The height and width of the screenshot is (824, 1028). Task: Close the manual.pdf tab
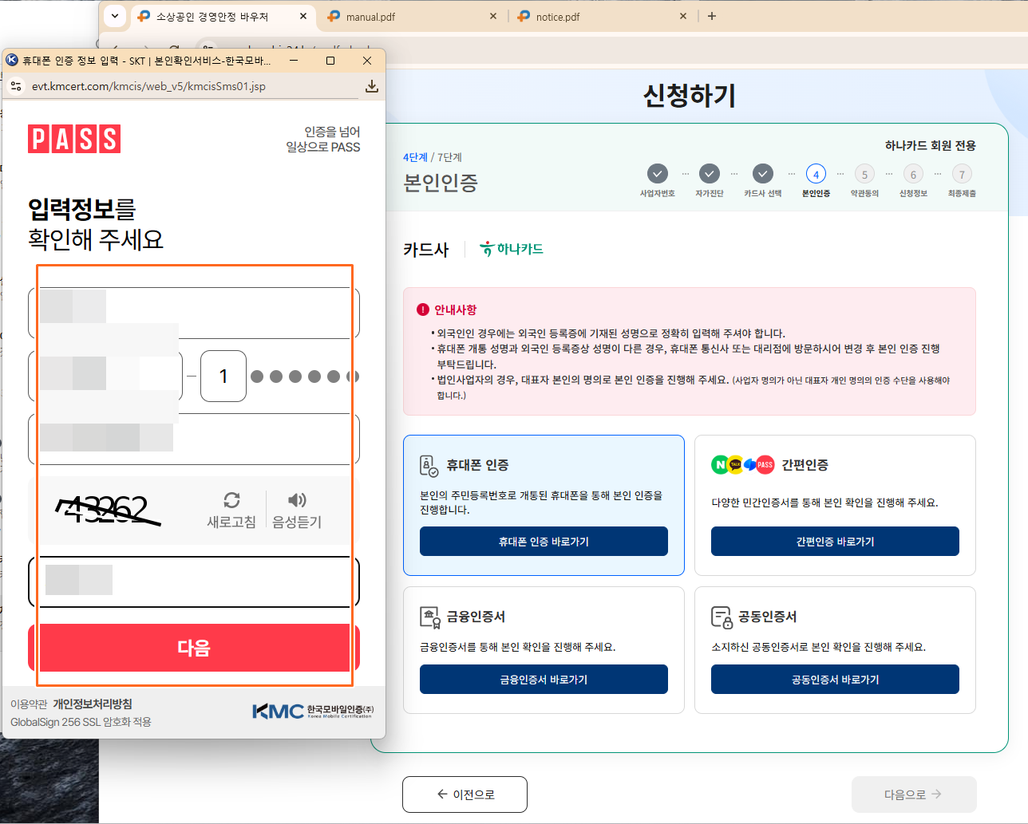tap(493, 16)
